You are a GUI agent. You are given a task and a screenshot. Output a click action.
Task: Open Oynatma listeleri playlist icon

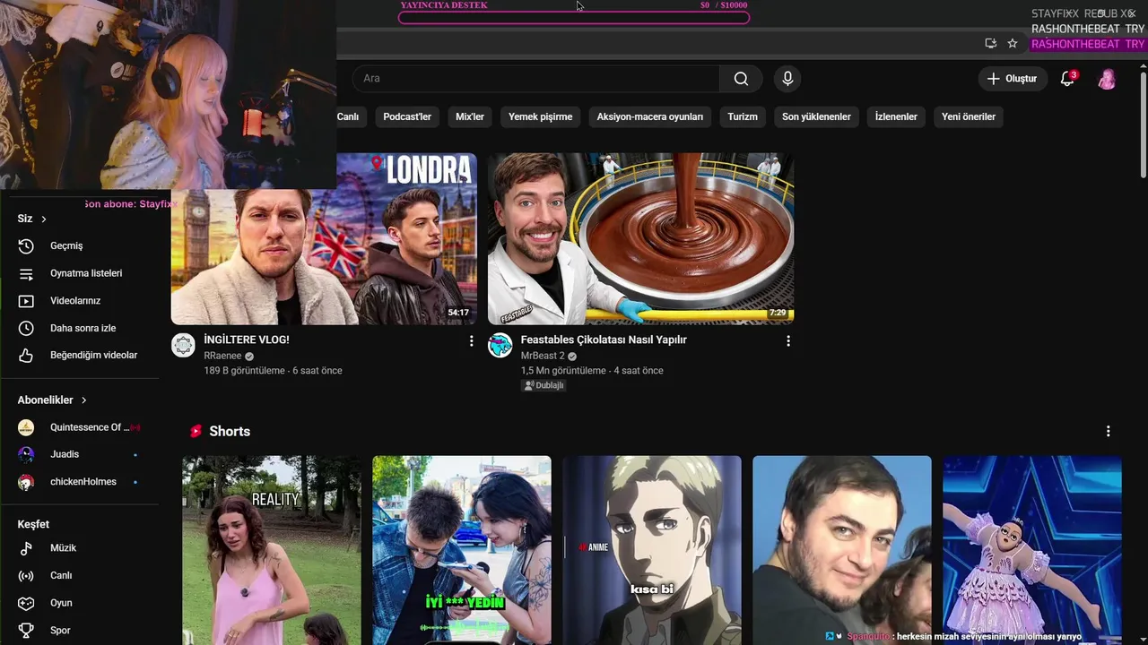coord(26,273)
